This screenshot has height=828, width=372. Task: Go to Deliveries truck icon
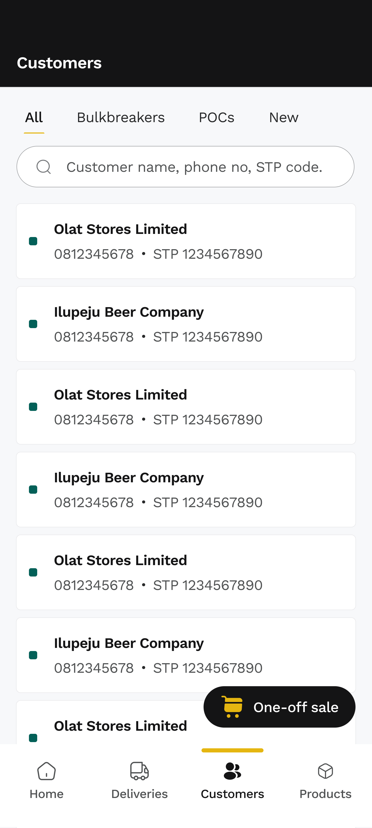[139, 771]
